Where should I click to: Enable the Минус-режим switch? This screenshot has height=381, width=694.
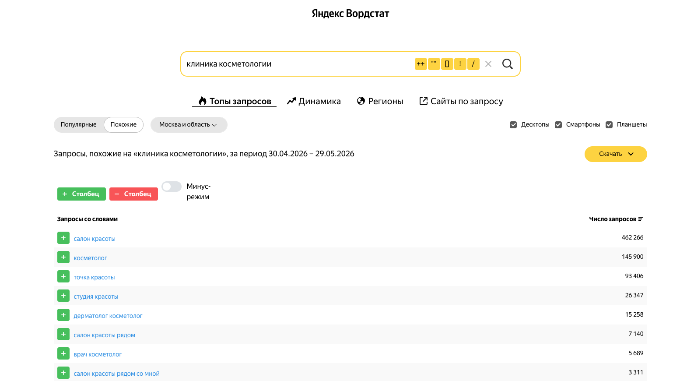(x=172, y=187)
